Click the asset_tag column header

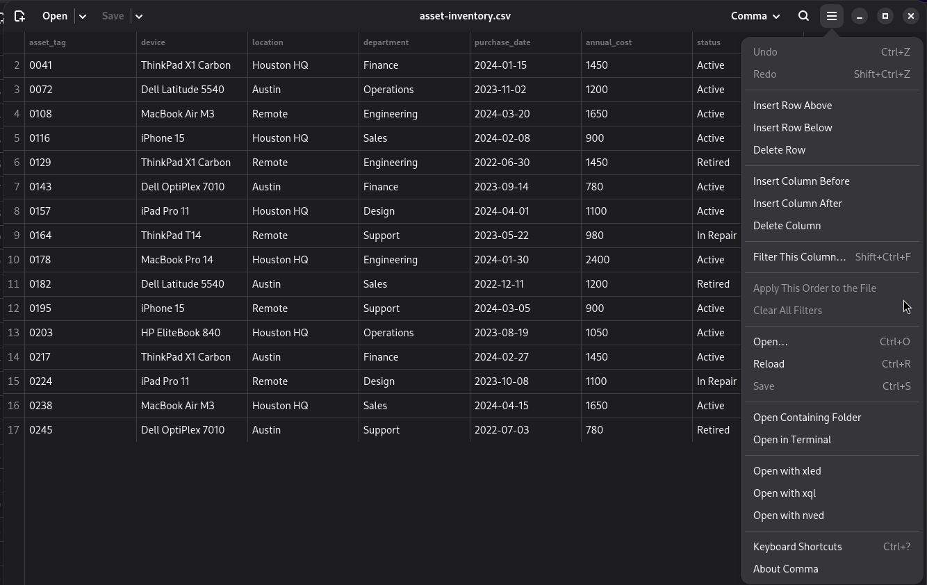tap(81, 42)
